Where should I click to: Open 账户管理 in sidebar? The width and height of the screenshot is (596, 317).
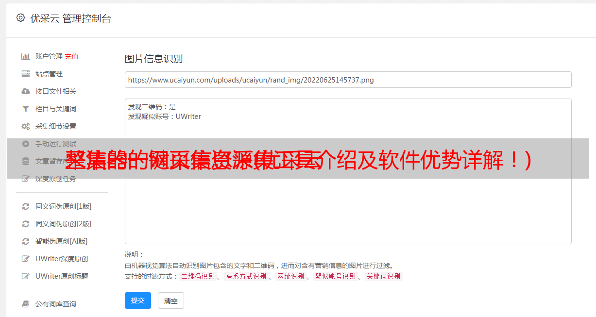tap(49, 56)
